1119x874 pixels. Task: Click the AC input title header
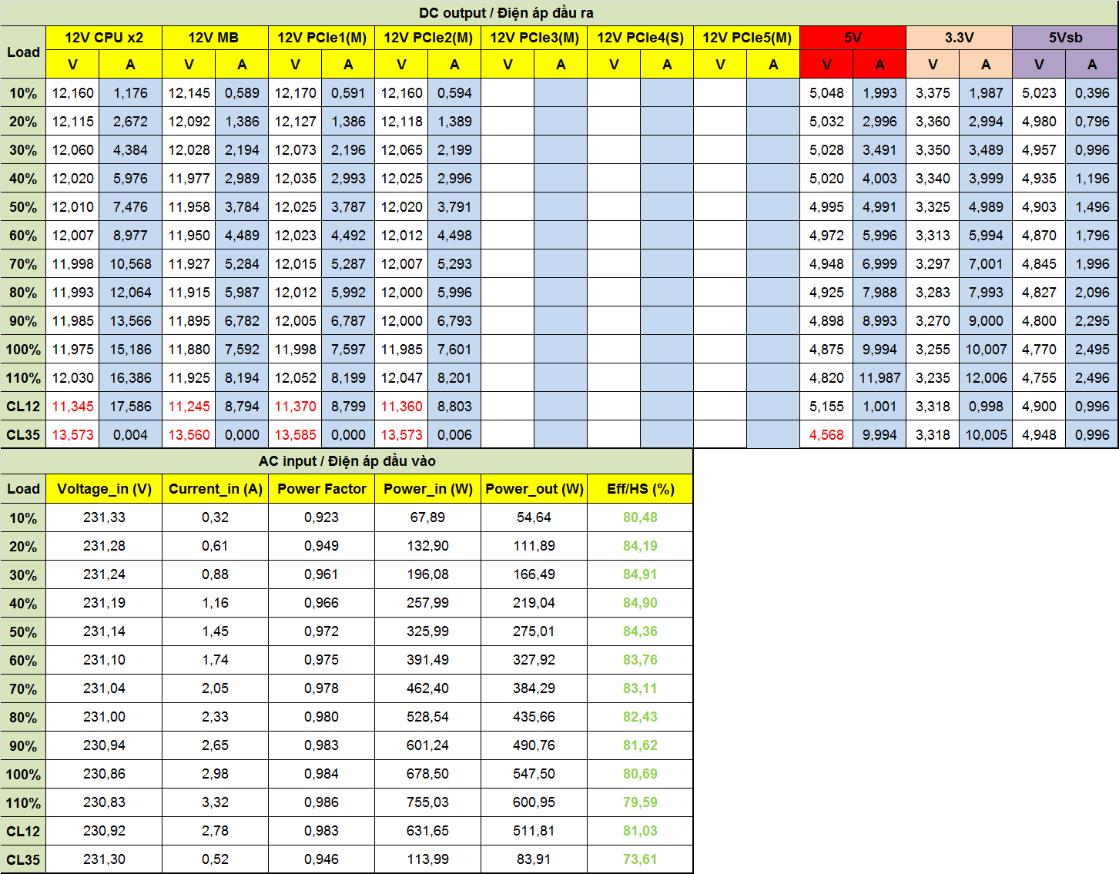(x=347, y=461)
